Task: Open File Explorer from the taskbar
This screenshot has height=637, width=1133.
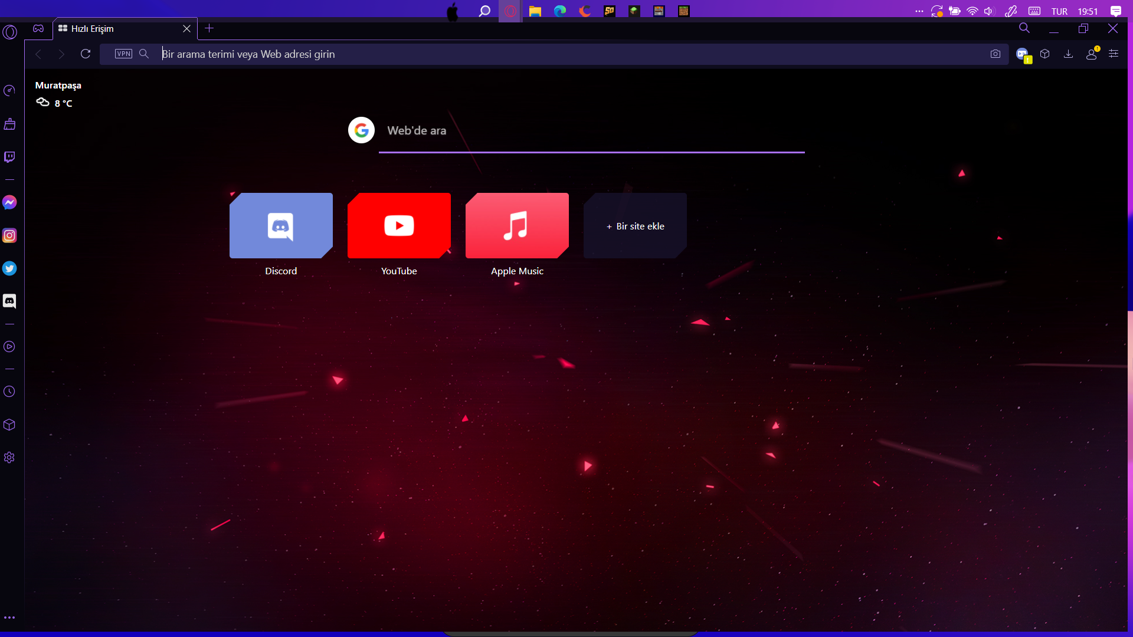Action: [535, 11]
